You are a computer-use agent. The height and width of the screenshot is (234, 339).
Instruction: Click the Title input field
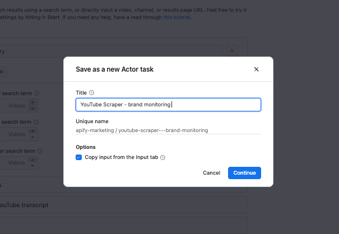[x=168, y=105]
